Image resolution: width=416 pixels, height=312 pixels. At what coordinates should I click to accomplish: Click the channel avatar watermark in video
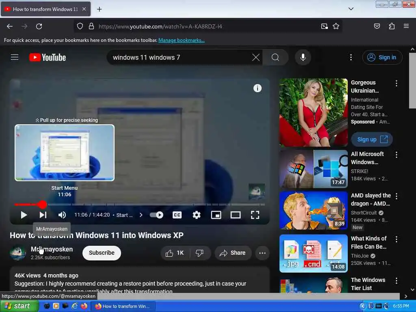[257, 191]
